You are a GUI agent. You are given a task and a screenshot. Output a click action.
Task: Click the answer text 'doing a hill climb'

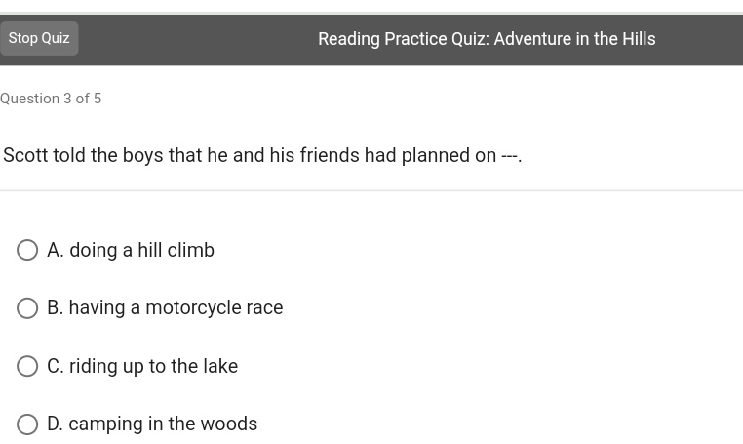[141, 251]
